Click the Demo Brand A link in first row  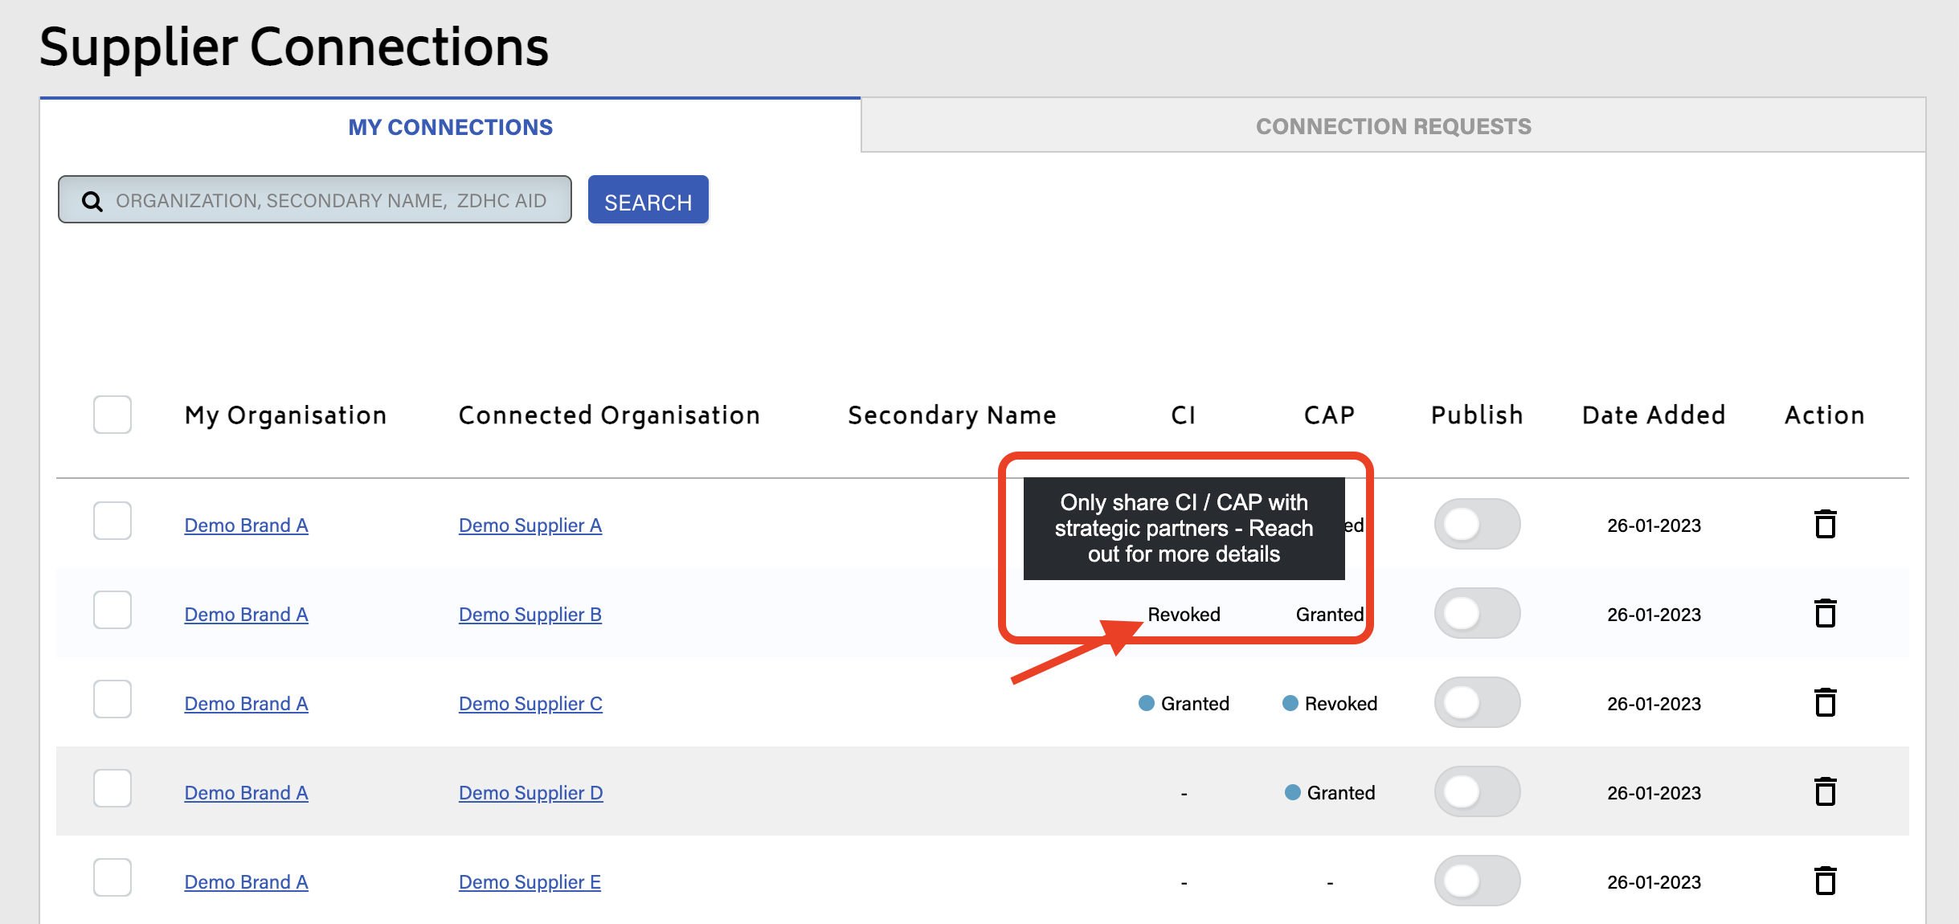[x=246, y=525]
